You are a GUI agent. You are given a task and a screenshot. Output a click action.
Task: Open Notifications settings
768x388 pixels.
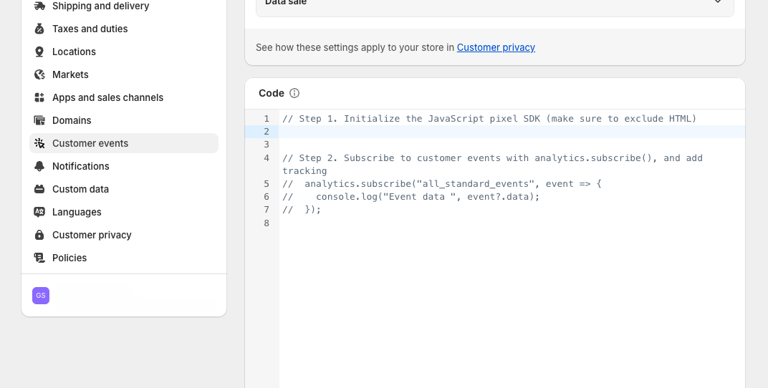124,166
